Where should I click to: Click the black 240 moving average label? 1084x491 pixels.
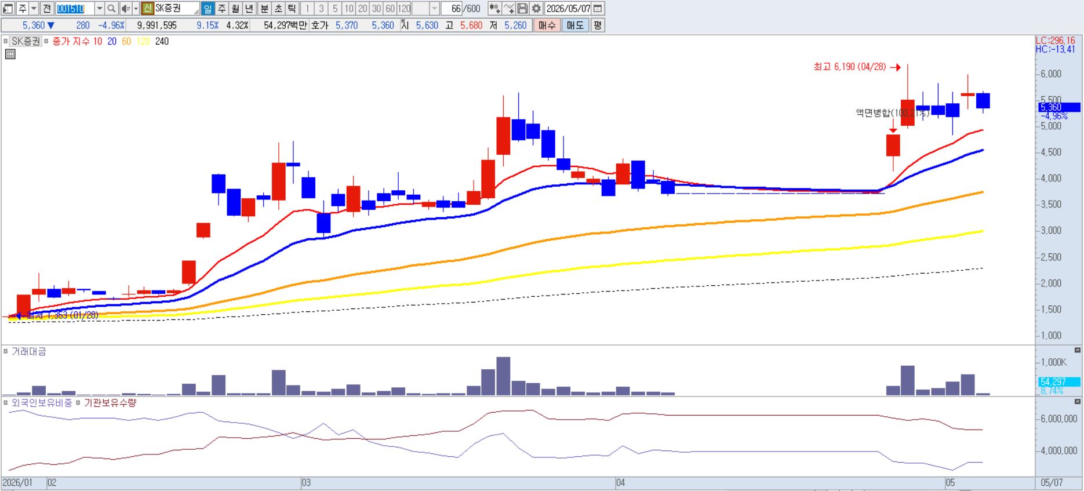(162, 41)
